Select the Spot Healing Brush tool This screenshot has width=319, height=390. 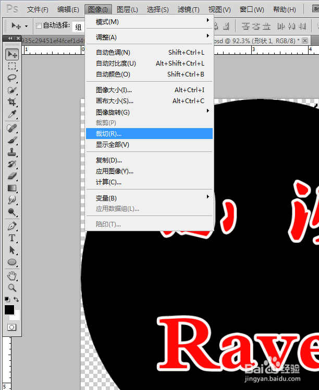point(12,128)
